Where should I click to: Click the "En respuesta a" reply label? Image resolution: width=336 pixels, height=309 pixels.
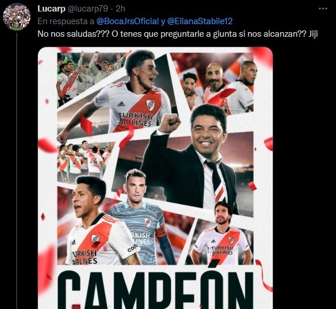[66, 21]
